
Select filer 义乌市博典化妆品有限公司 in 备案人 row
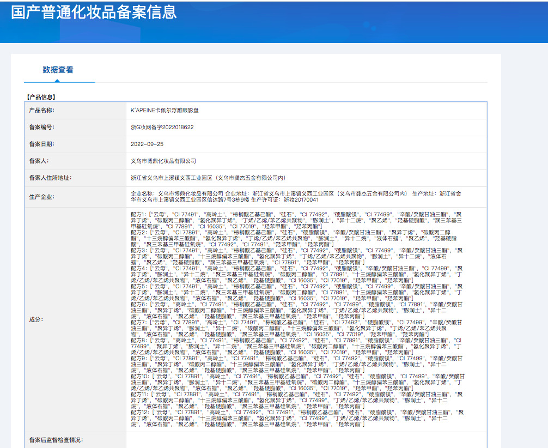click(163, 161)
